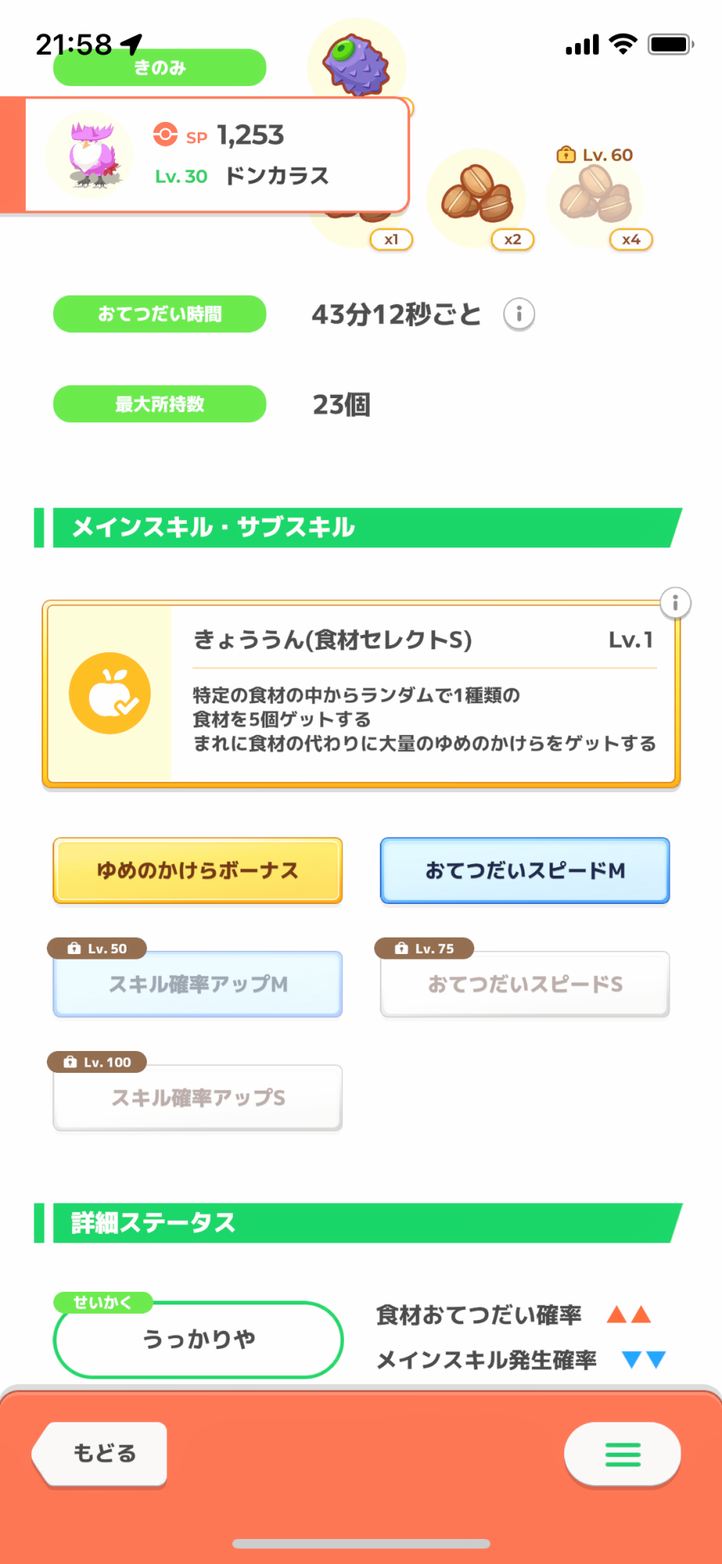
Task: Tap the うっかりや nature box
Action: 198,1339
